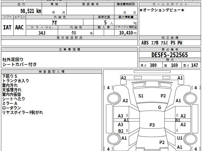The width and height of the screenshot is (202, 151).
Task: Click the 後日発送部品 header bar
Action: [x=69, y=37]
